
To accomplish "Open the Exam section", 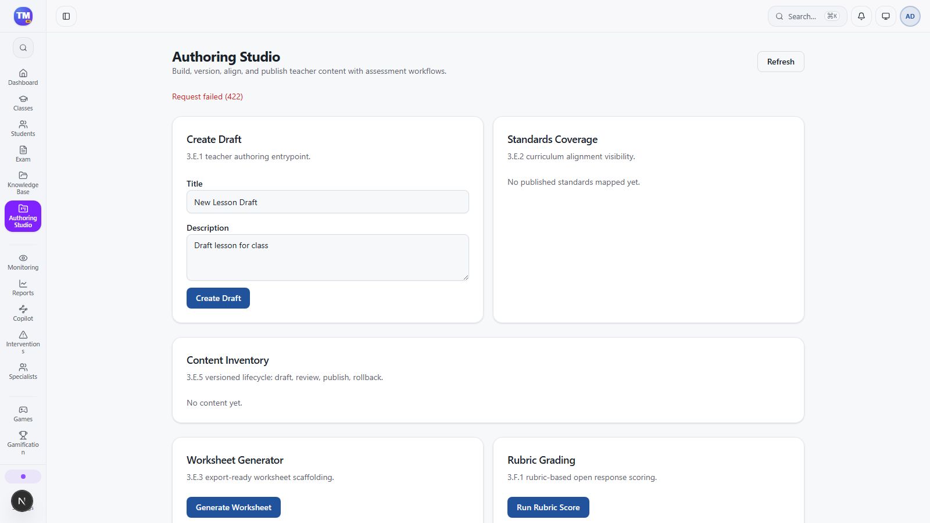I will click(23, 154).
